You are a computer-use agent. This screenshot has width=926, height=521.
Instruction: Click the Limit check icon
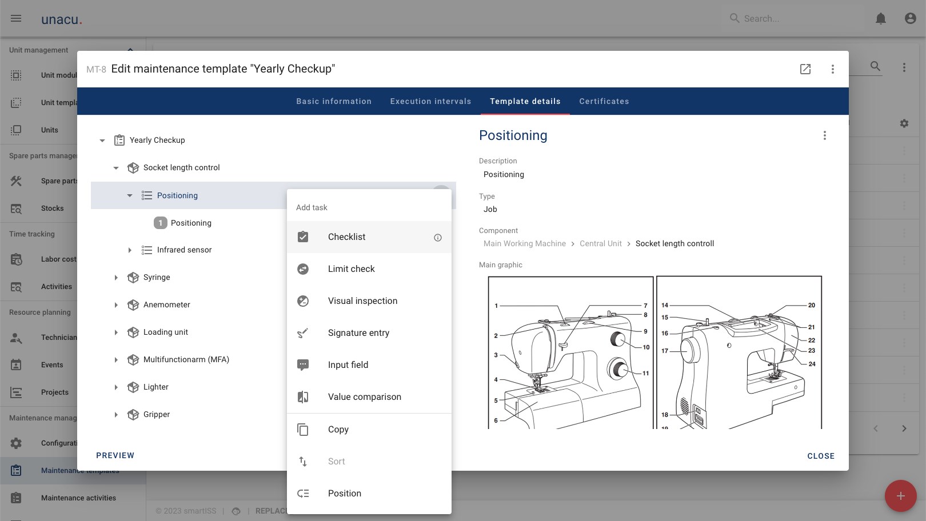(x=303, y=269)
